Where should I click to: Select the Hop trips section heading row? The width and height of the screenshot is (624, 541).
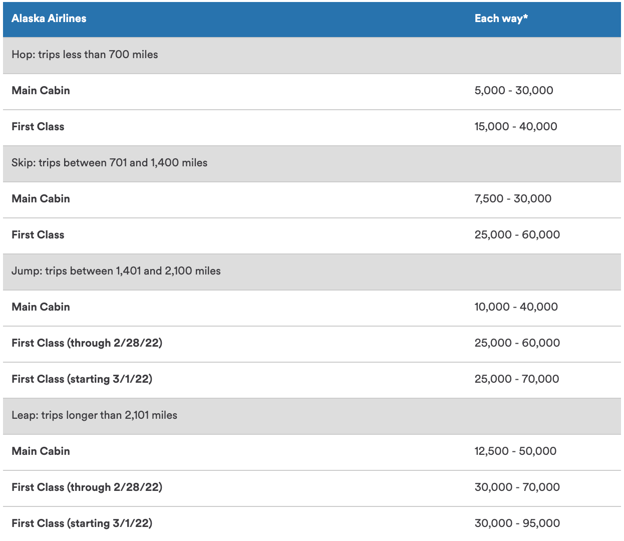coord(85,55)
